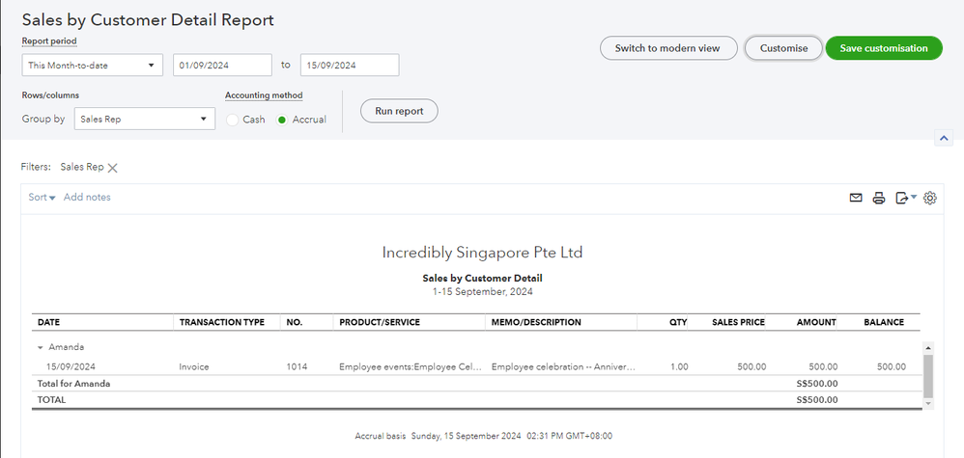Click the Total for Amanda label
This screenshot has height=458, width=964.
(x=73, y=384)
